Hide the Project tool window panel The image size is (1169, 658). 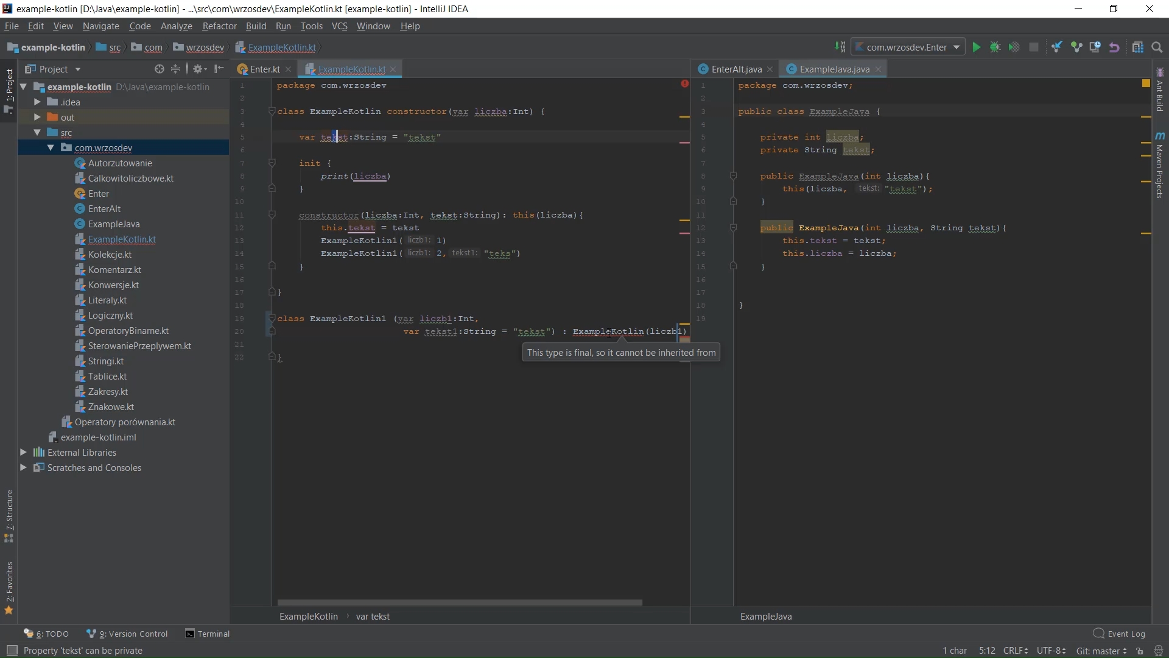219,69
